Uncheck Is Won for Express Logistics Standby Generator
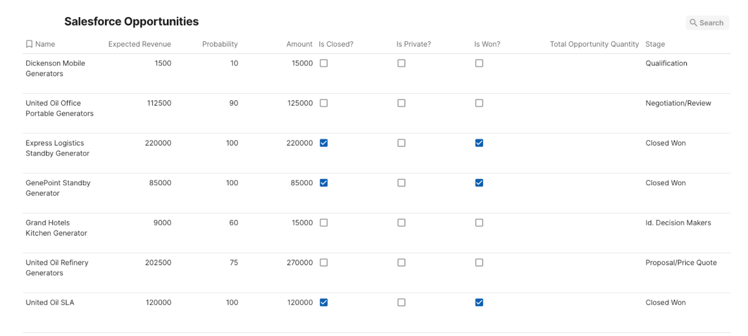Screen dimensions: 748x336 tap(479, 143)
